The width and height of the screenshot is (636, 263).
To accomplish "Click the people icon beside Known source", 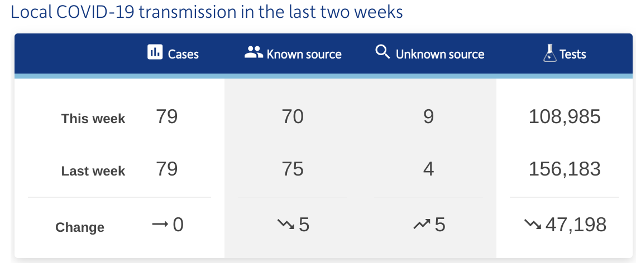I will tap(254, 52).
